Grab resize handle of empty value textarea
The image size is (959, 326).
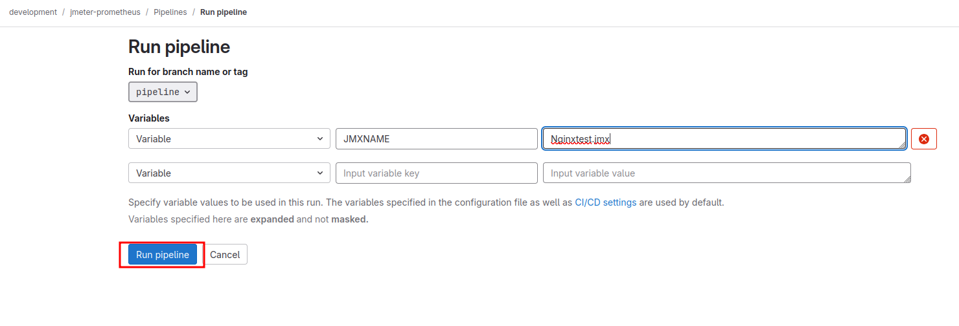click(x=907, y=180)
